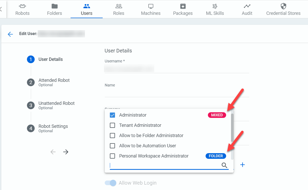
Task: Open the Machines section
Action: 151,9
